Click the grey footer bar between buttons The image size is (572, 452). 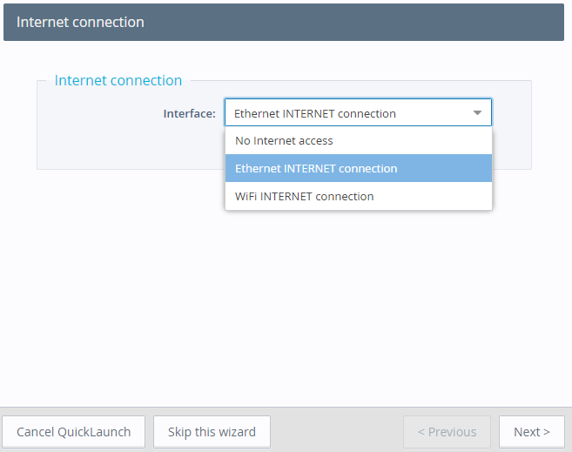click(x=336, y=432)
